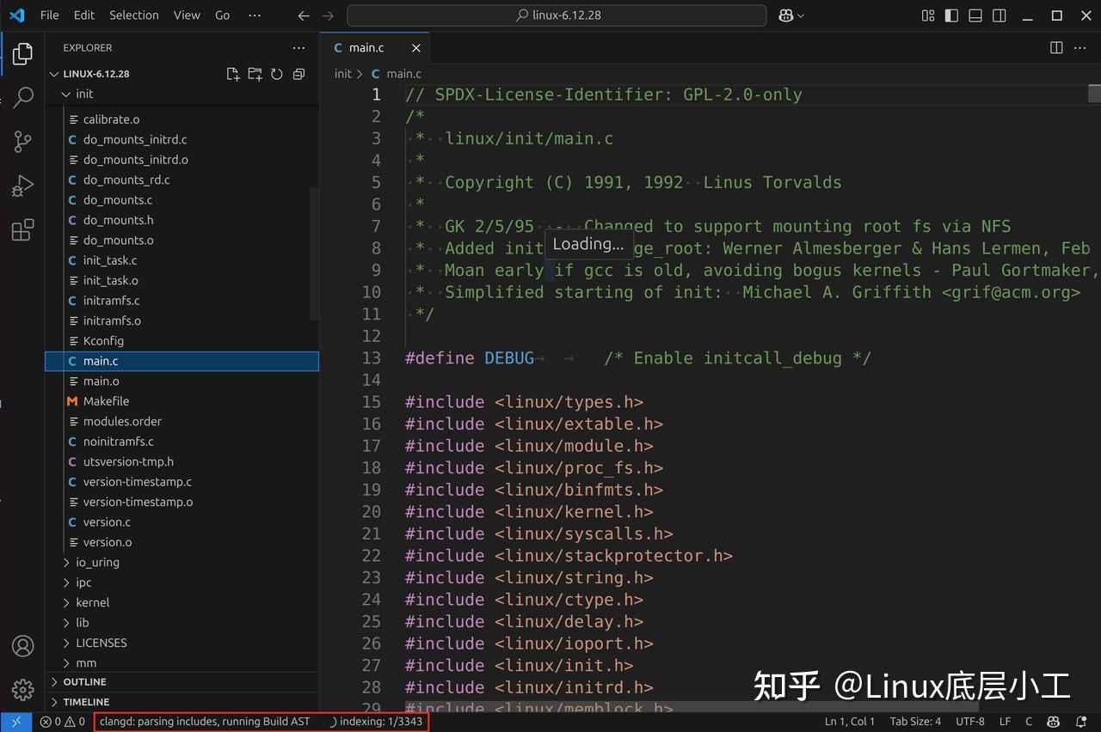Toggle the bottom panel visibility
1101x732 pixels.
(x=975, y=15)
